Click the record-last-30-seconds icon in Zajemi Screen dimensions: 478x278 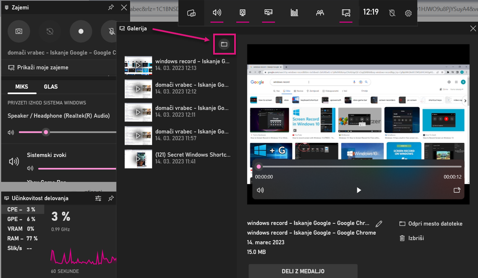coord(50,31)
